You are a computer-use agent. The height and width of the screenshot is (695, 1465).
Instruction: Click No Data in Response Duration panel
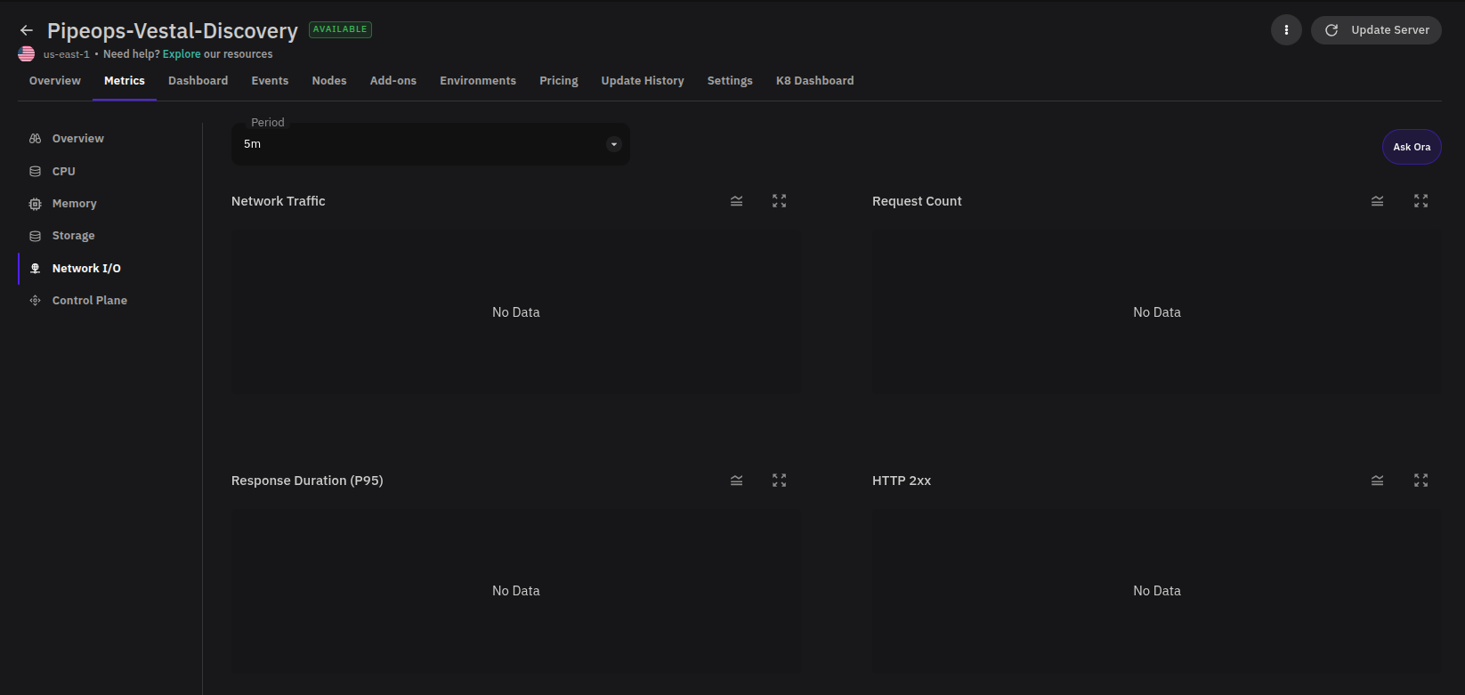point(516,591)
